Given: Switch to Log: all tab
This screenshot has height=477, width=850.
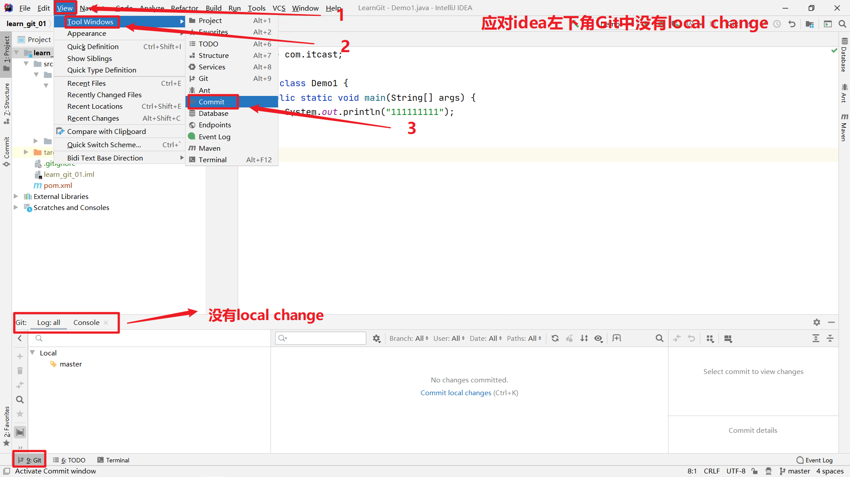Looking at the screenshot, I should tap(49, 322).
